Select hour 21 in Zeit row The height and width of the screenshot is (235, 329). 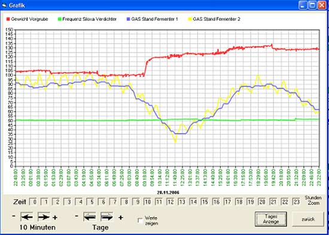point(273,202)
